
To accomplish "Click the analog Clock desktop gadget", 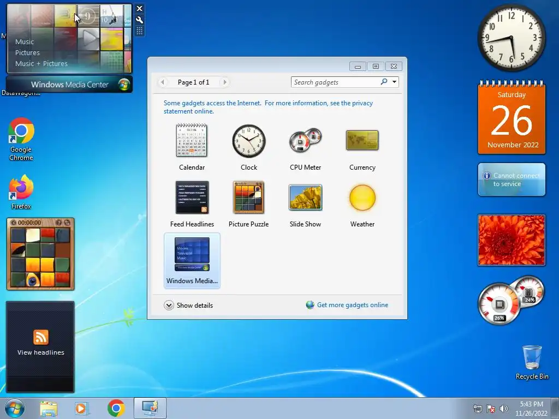I will [x=512, y=38].
